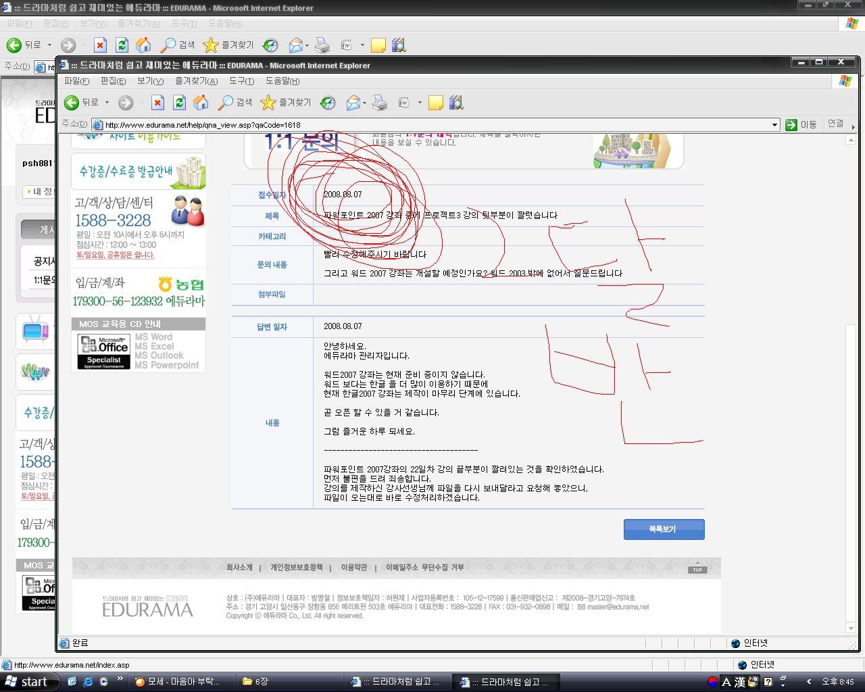The height and width of the screenshot is (692, 865).
Task: Open 보기(V) menu in front window
Action: (150, 81)
